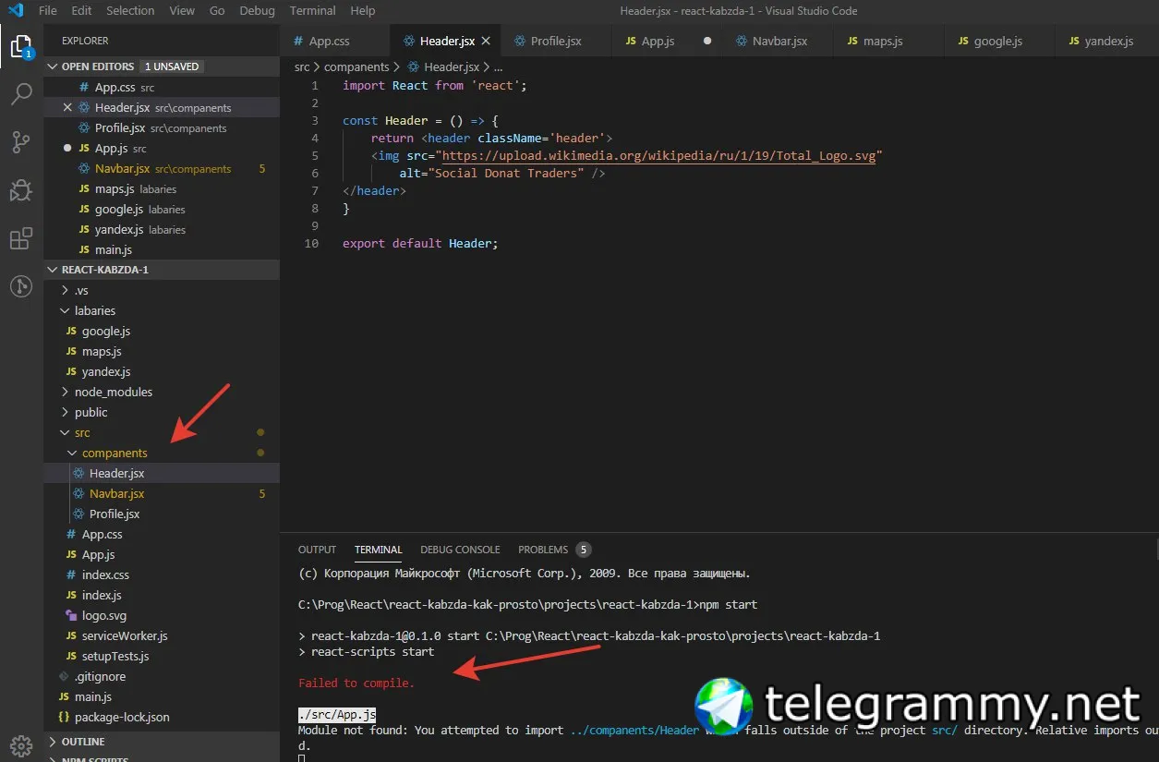Open the Search icon in activity bar
This screenshot has width=1159, height=762.
point(21,93)
